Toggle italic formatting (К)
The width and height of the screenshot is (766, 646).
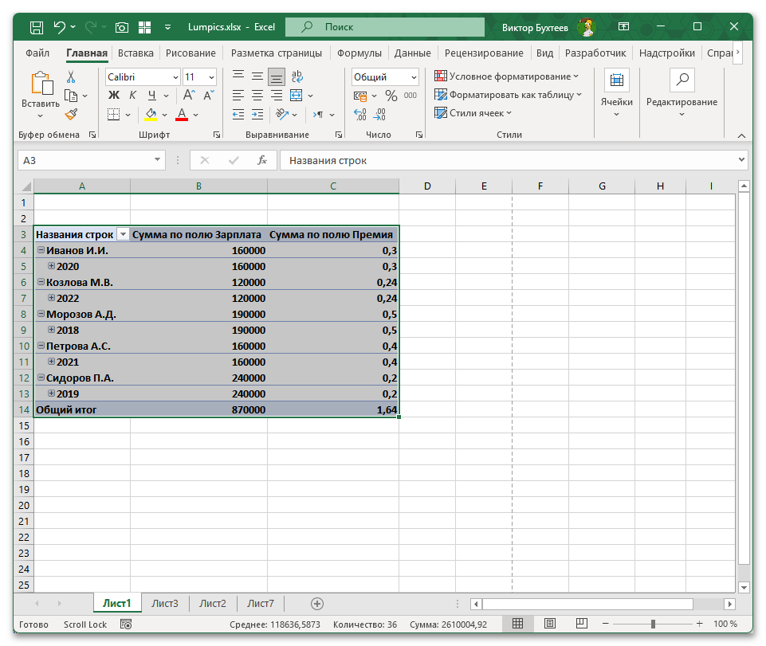coord(132,96)
